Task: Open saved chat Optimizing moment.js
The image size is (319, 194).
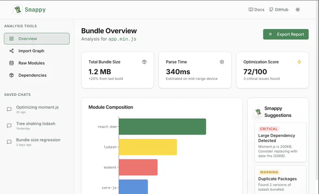Action: point(37,109)
